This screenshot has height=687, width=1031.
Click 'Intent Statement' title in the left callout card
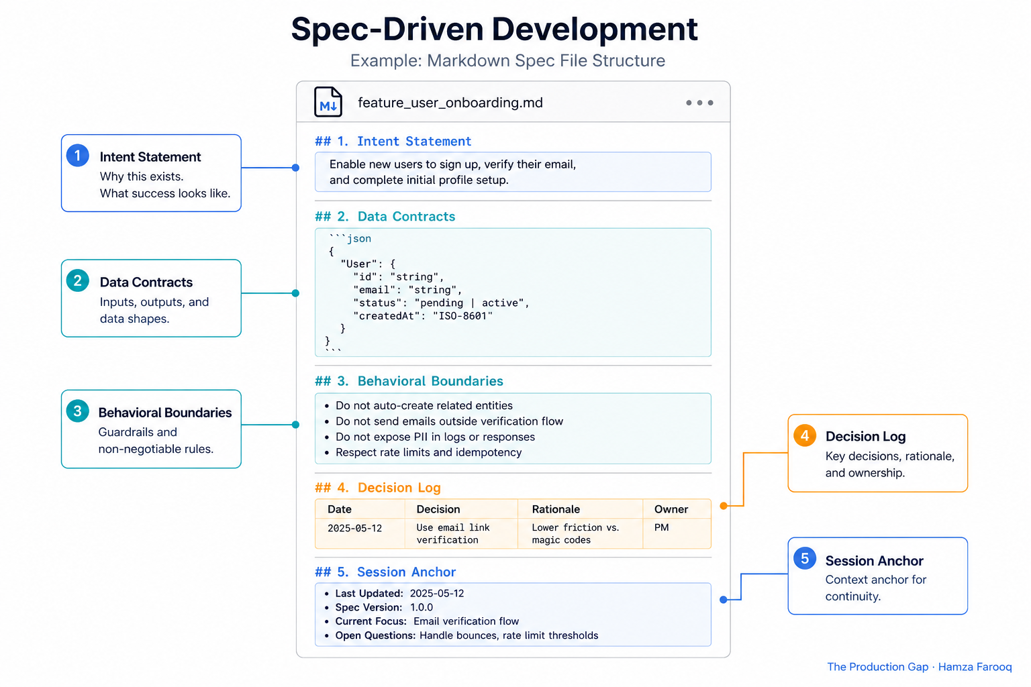click(x=150, y=157)
